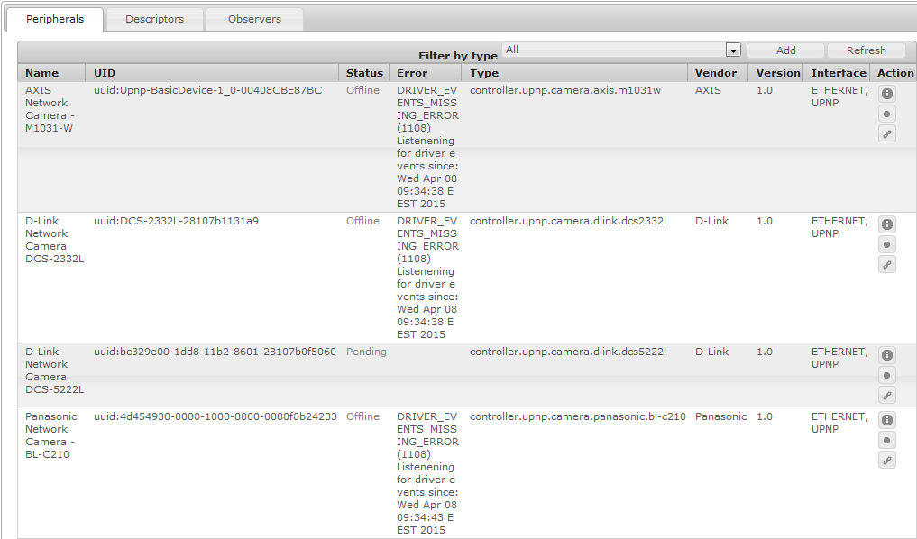Open the Observers tab
The width and height of the screenshot is (917, 539).
tap(254, 19)
